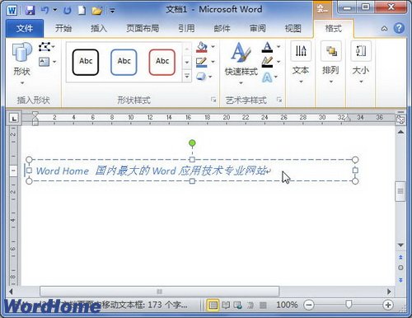Switch to the 视图 tab
Viewport: 412px width, 318px height.
point(293,28)
